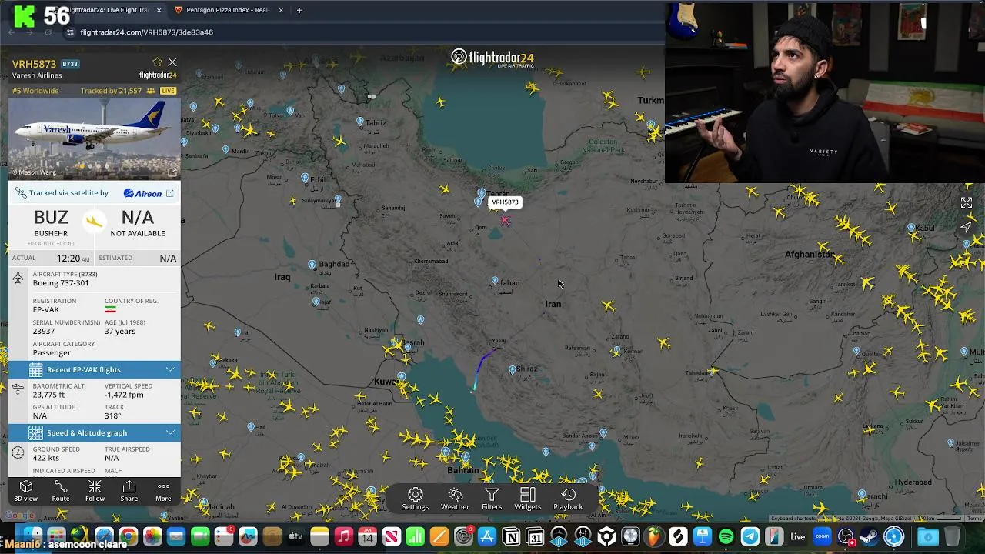Open map Settings gear
The height and width of the screenshot is (554, 985).
(x=415, y=499)
